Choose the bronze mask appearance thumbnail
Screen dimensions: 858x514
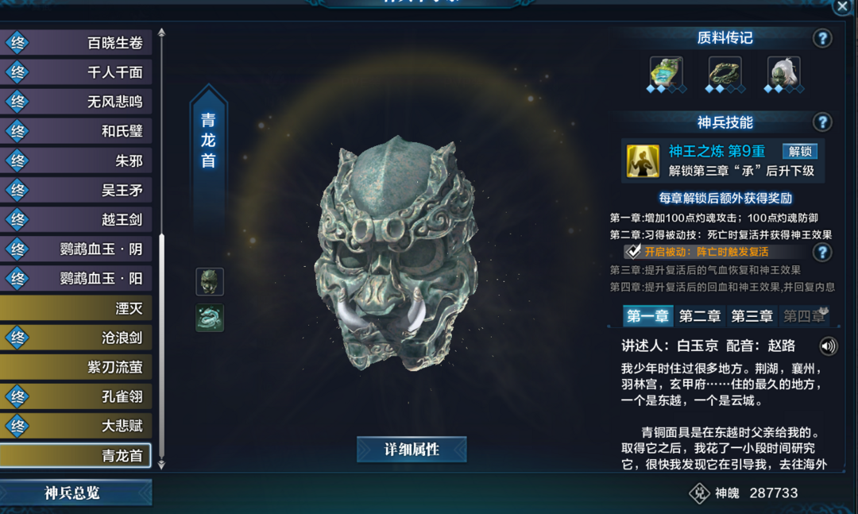point(210,282)
